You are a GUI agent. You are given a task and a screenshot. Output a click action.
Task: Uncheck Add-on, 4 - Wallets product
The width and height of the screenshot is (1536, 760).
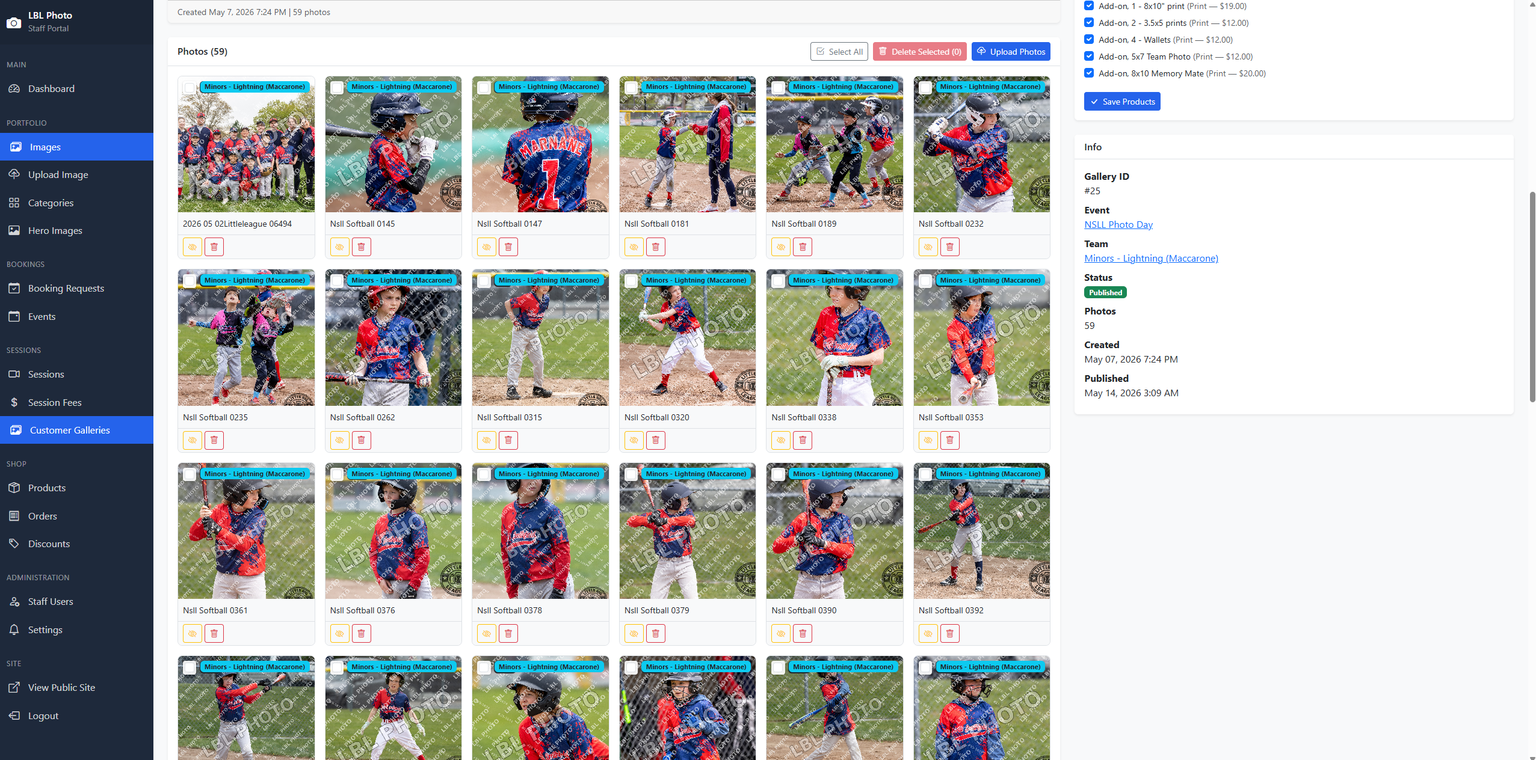click(1089, 40)
